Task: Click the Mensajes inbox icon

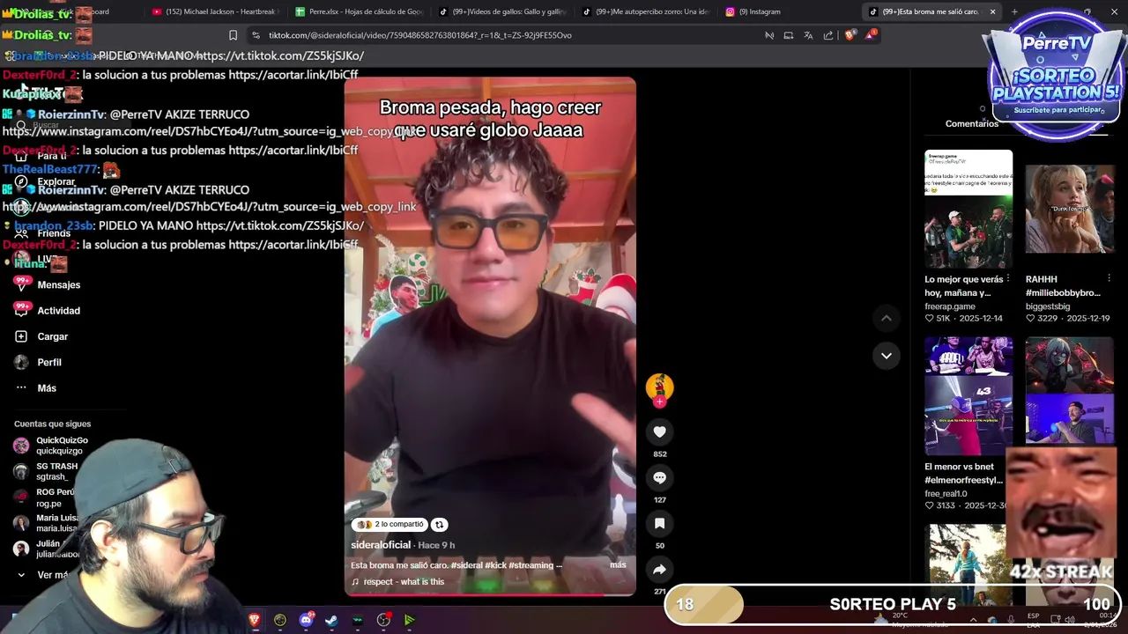Action: pos(21,284)
